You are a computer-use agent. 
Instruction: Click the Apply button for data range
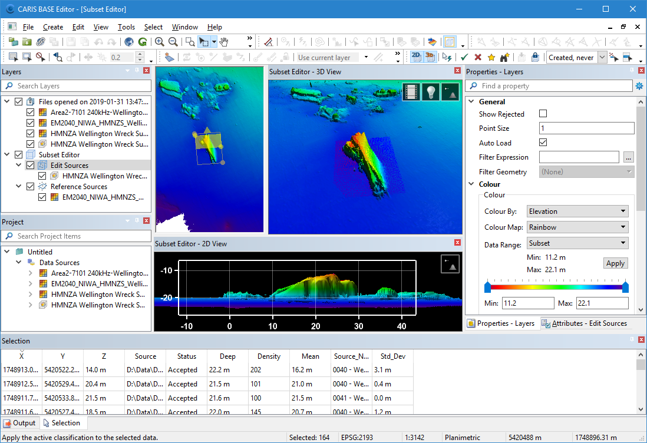coord(615,263)
